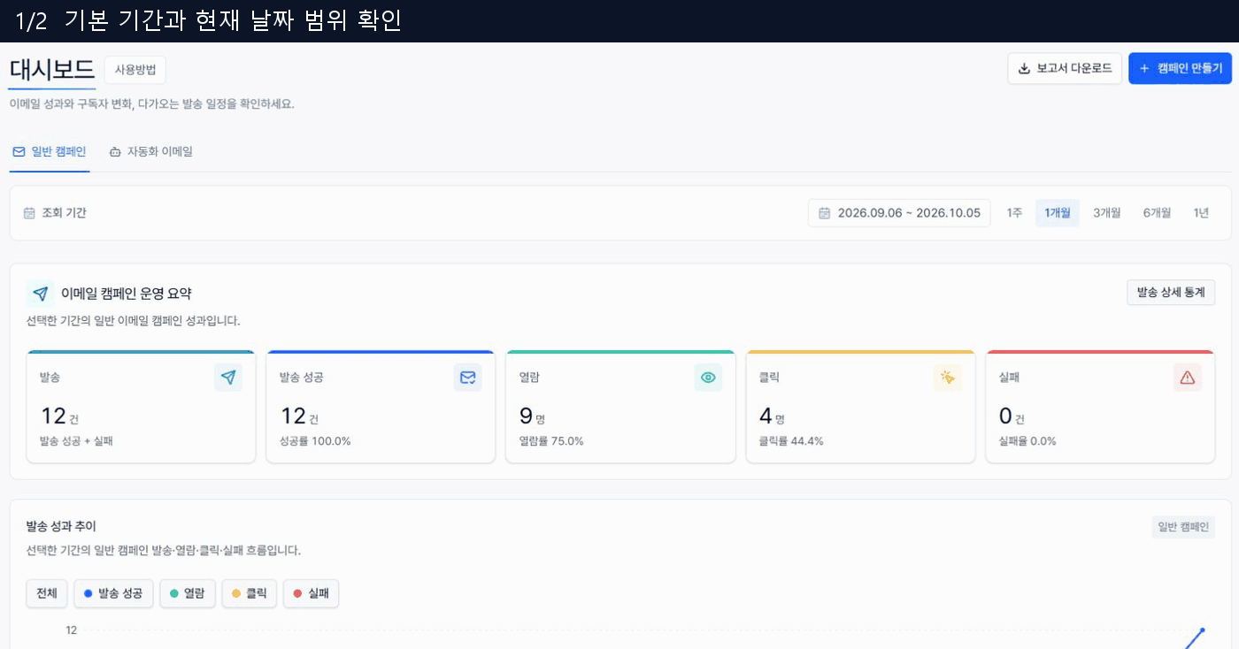1239x649 pixels.
Task: Select the 1개월 period option
Action: (1058, 213)
